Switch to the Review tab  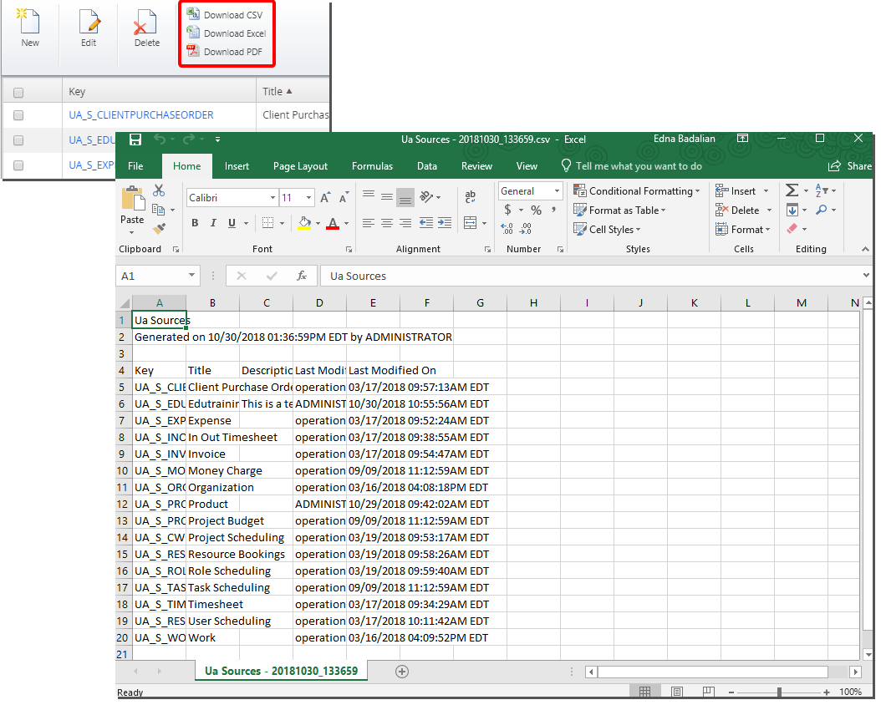coord(476,166)
